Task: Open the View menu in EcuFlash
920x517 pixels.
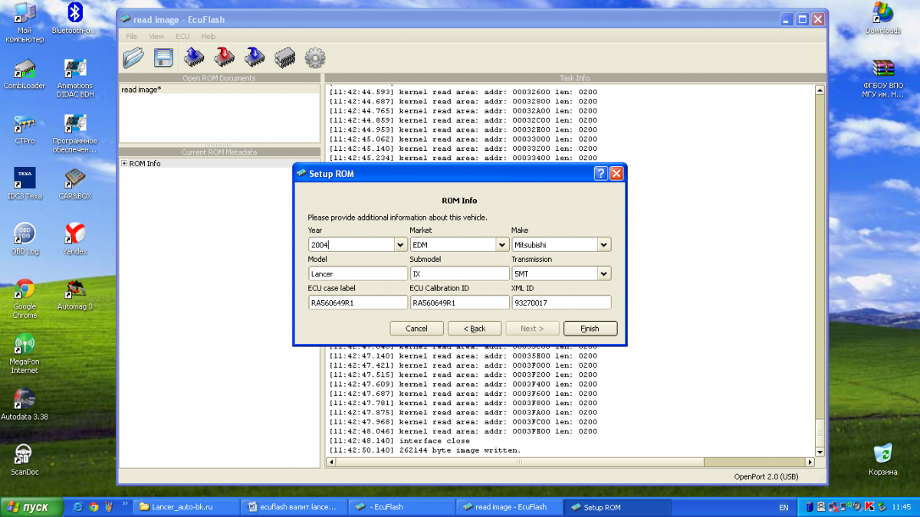Action: (156, 36)
